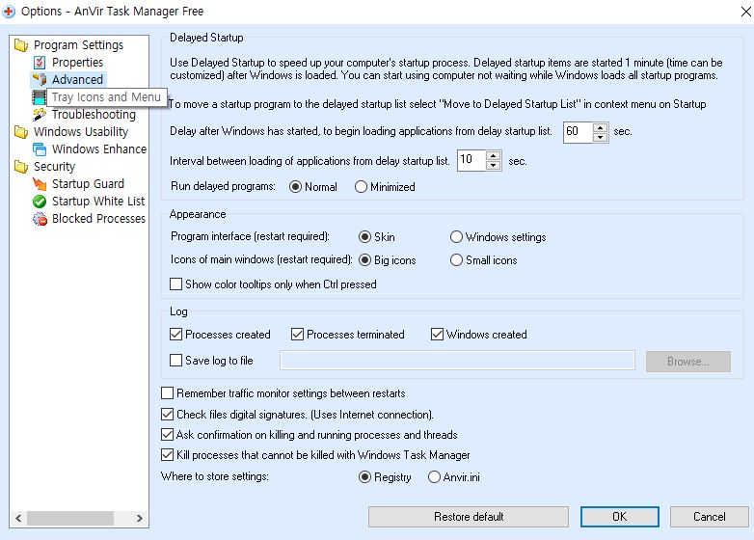
Task: Toggle Check files digital signatures
Action: point(168,414)
